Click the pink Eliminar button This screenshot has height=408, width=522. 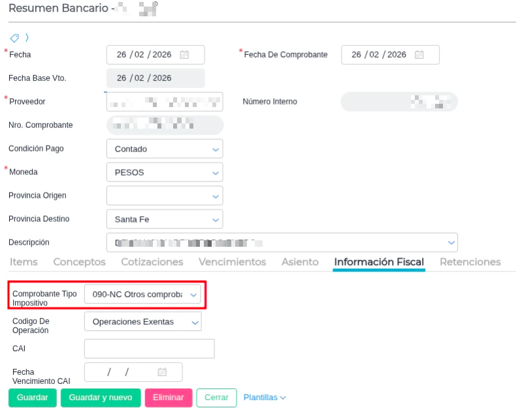click(169, 398)
